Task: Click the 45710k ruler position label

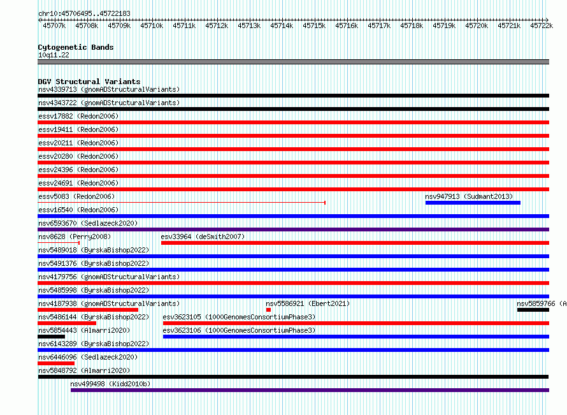Action: (x=152, y=25)
